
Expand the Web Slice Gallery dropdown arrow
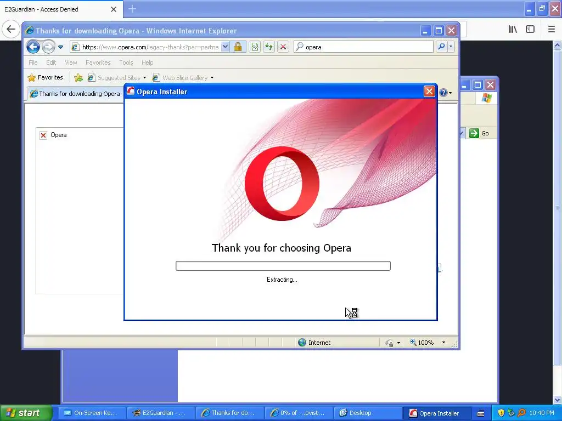[212, 78]
